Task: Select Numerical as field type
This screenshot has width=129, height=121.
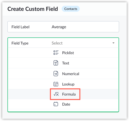Action: coord(63,74)
